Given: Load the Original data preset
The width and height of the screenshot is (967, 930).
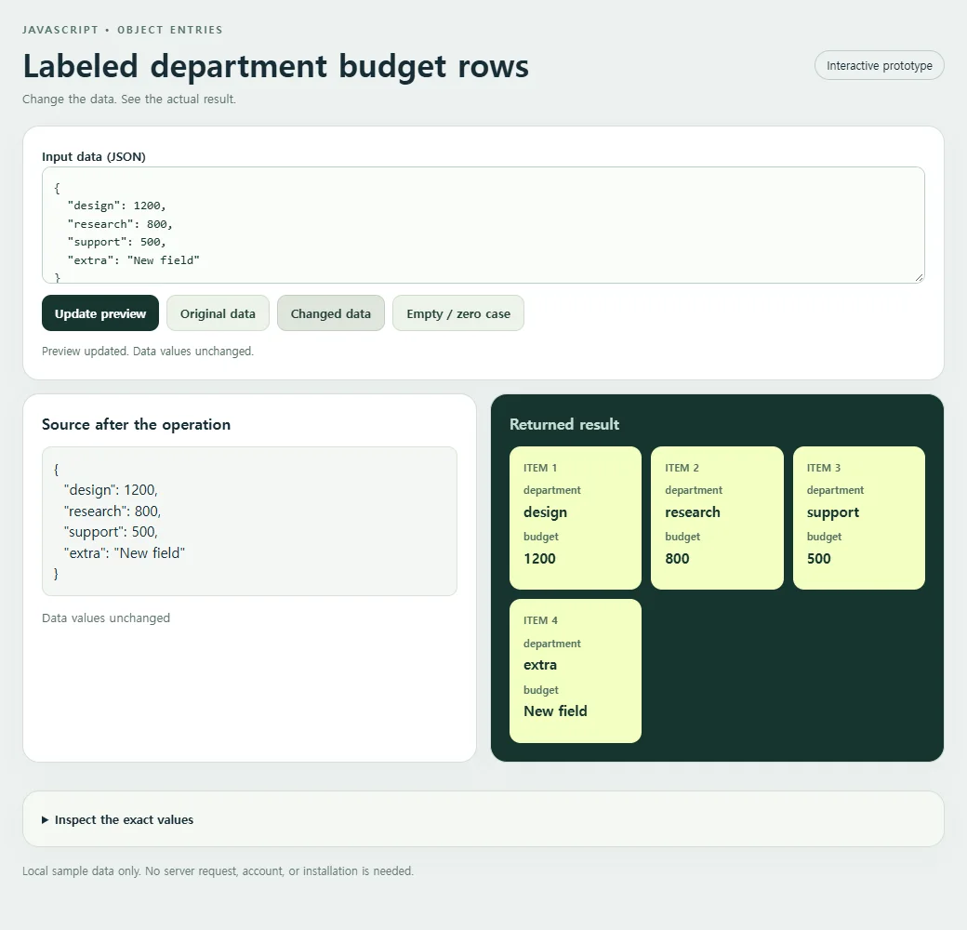Looking at the screenshot, I should (x=218, y=313).
